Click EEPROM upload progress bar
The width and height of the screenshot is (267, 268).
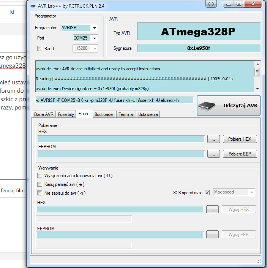pos(84,244)
